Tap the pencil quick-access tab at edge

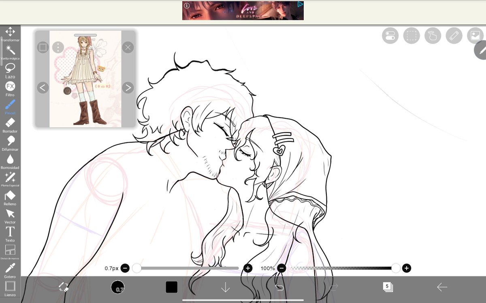(x=481, y=50)
